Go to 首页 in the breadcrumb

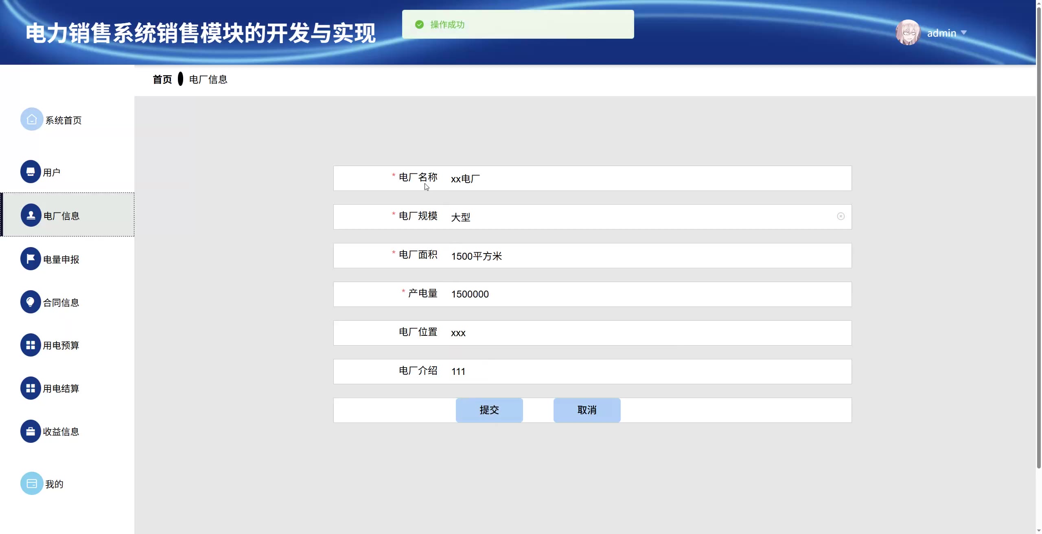pyautogui.click(x=162, y=79)
